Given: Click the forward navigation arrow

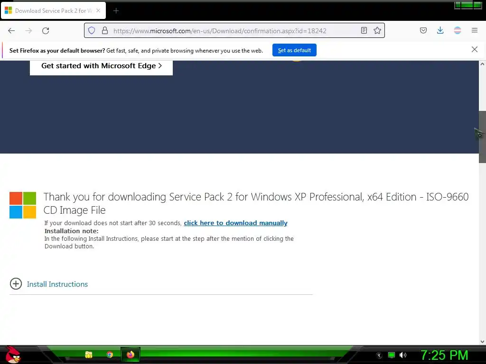Looking at the screenshot, I should [28, 31].
